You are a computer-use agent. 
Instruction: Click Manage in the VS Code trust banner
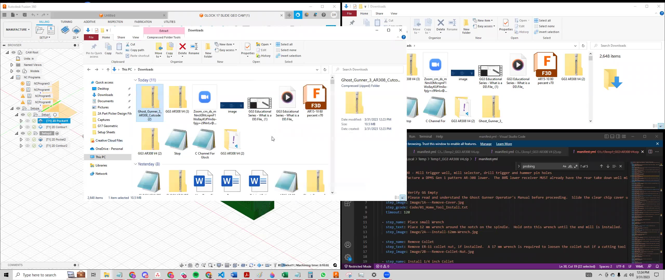(486, 144)
